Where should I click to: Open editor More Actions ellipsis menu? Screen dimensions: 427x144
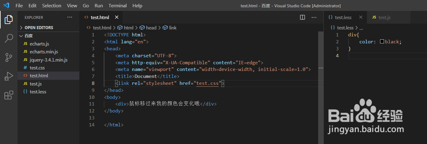coord(314,17)
